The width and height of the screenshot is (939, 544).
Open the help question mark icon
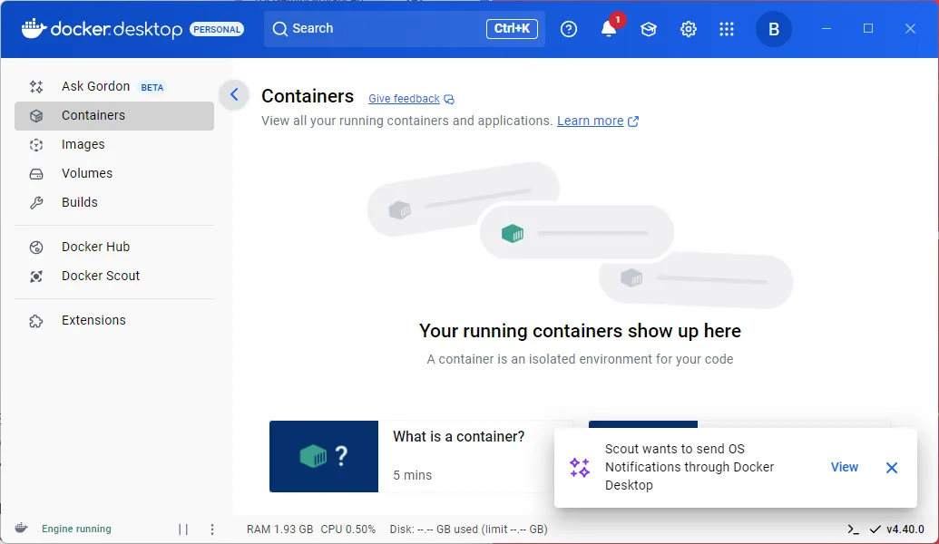point(568,29)
